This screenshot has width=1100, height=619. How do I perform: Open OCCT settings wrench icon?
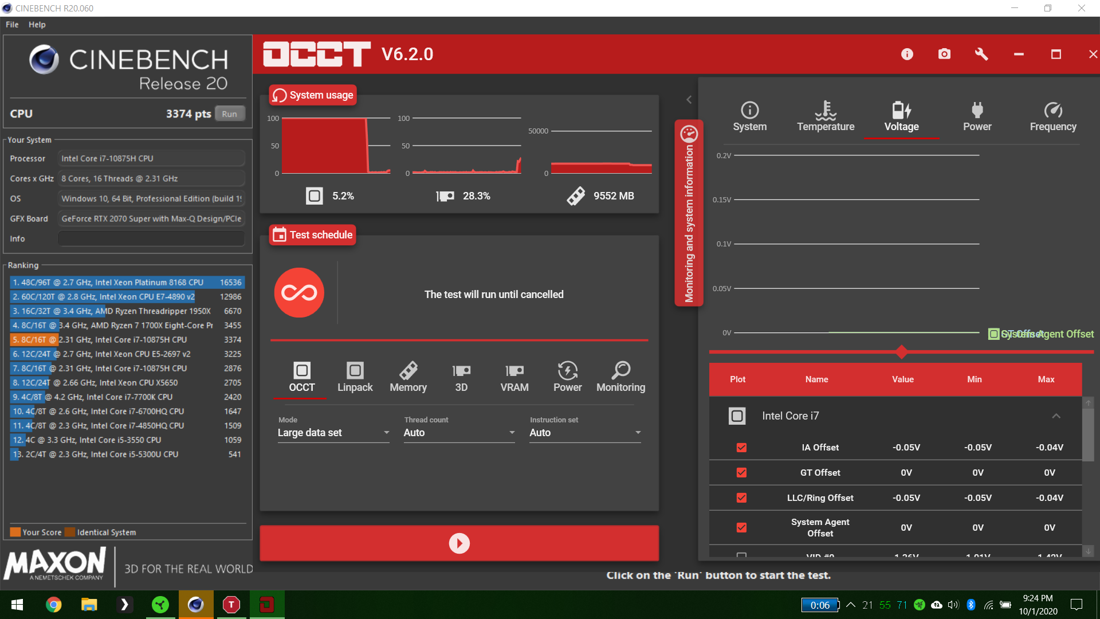[981, 54]
